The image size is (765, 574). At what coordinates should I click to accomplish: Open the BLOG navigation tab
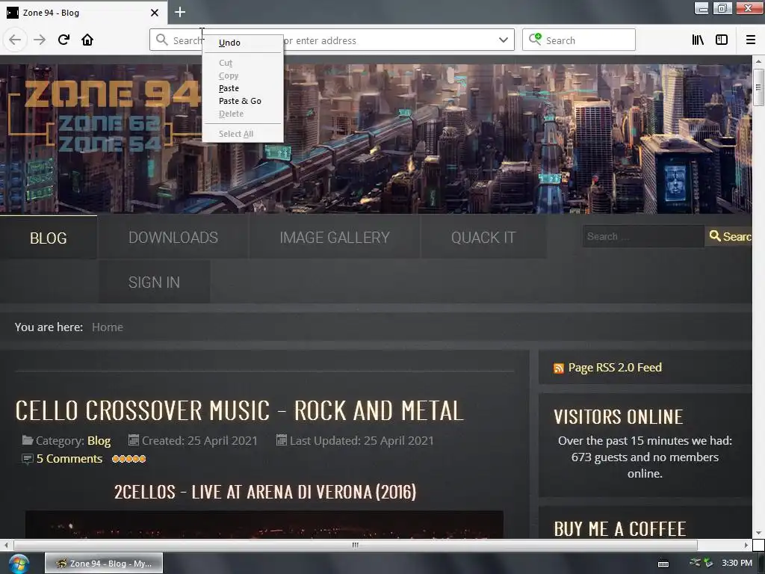tap(49, 237)
